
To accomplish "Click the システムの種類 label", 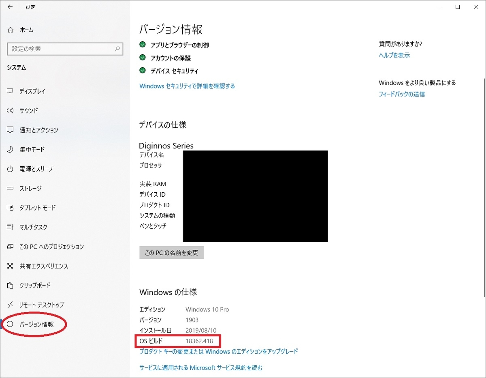I will (157, 215).
